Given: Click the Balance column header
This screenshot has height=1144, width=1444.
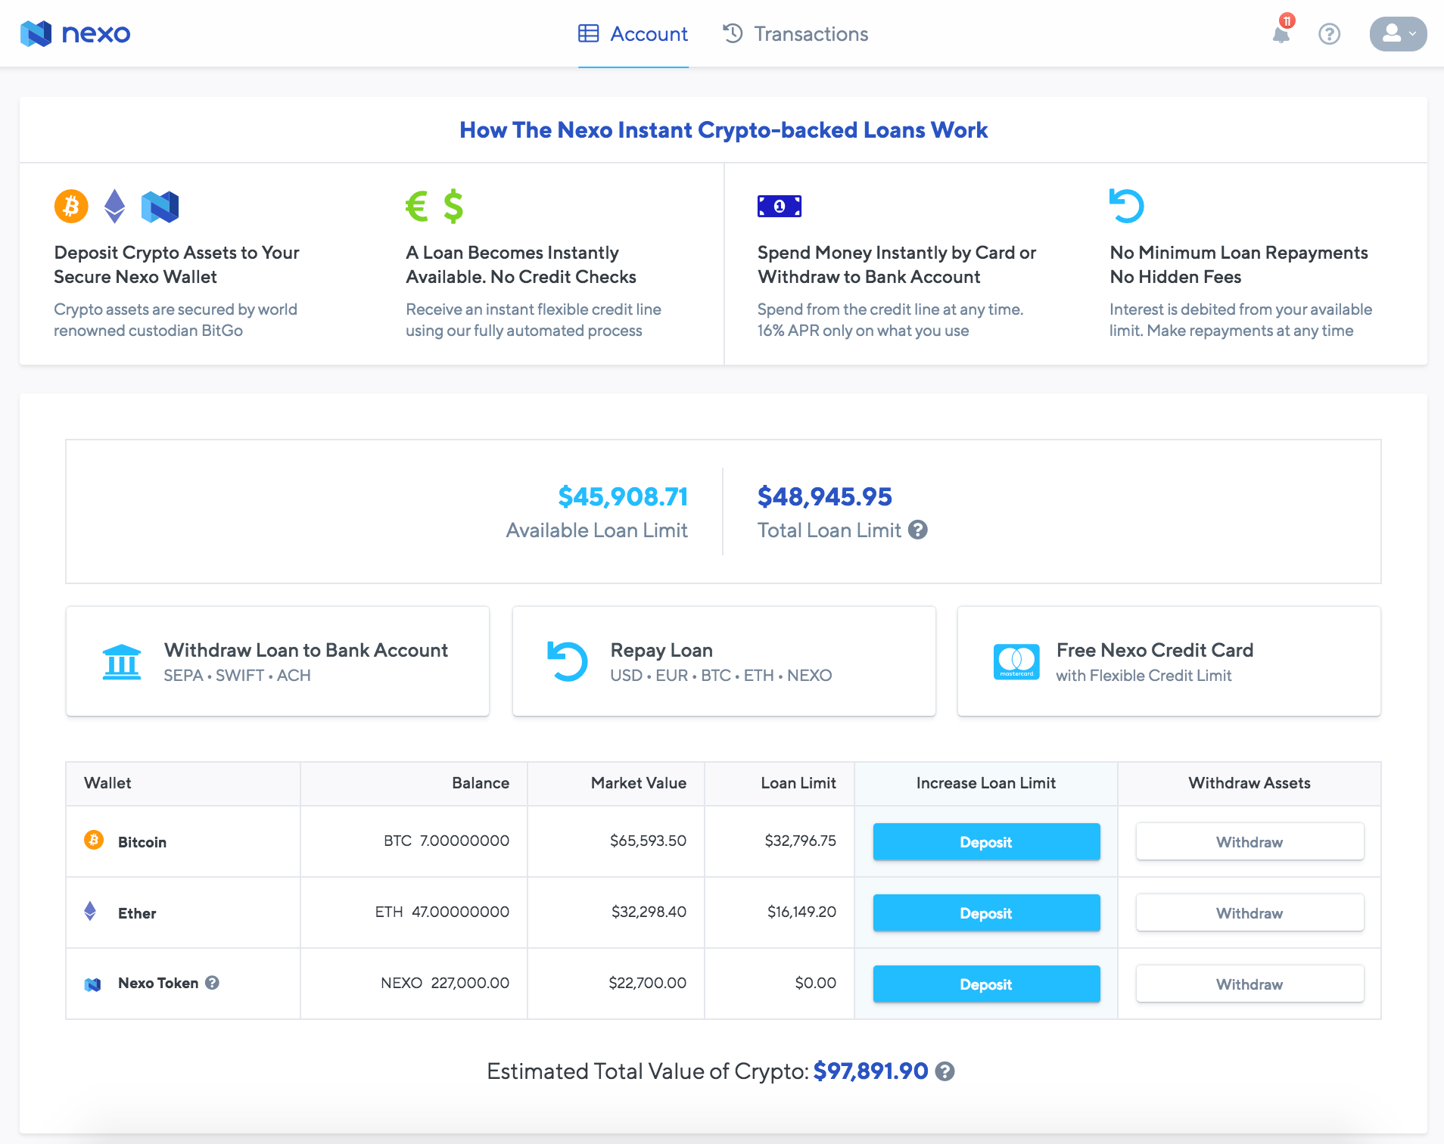Looking at the screenshot, I should click(x=481, y=783).
